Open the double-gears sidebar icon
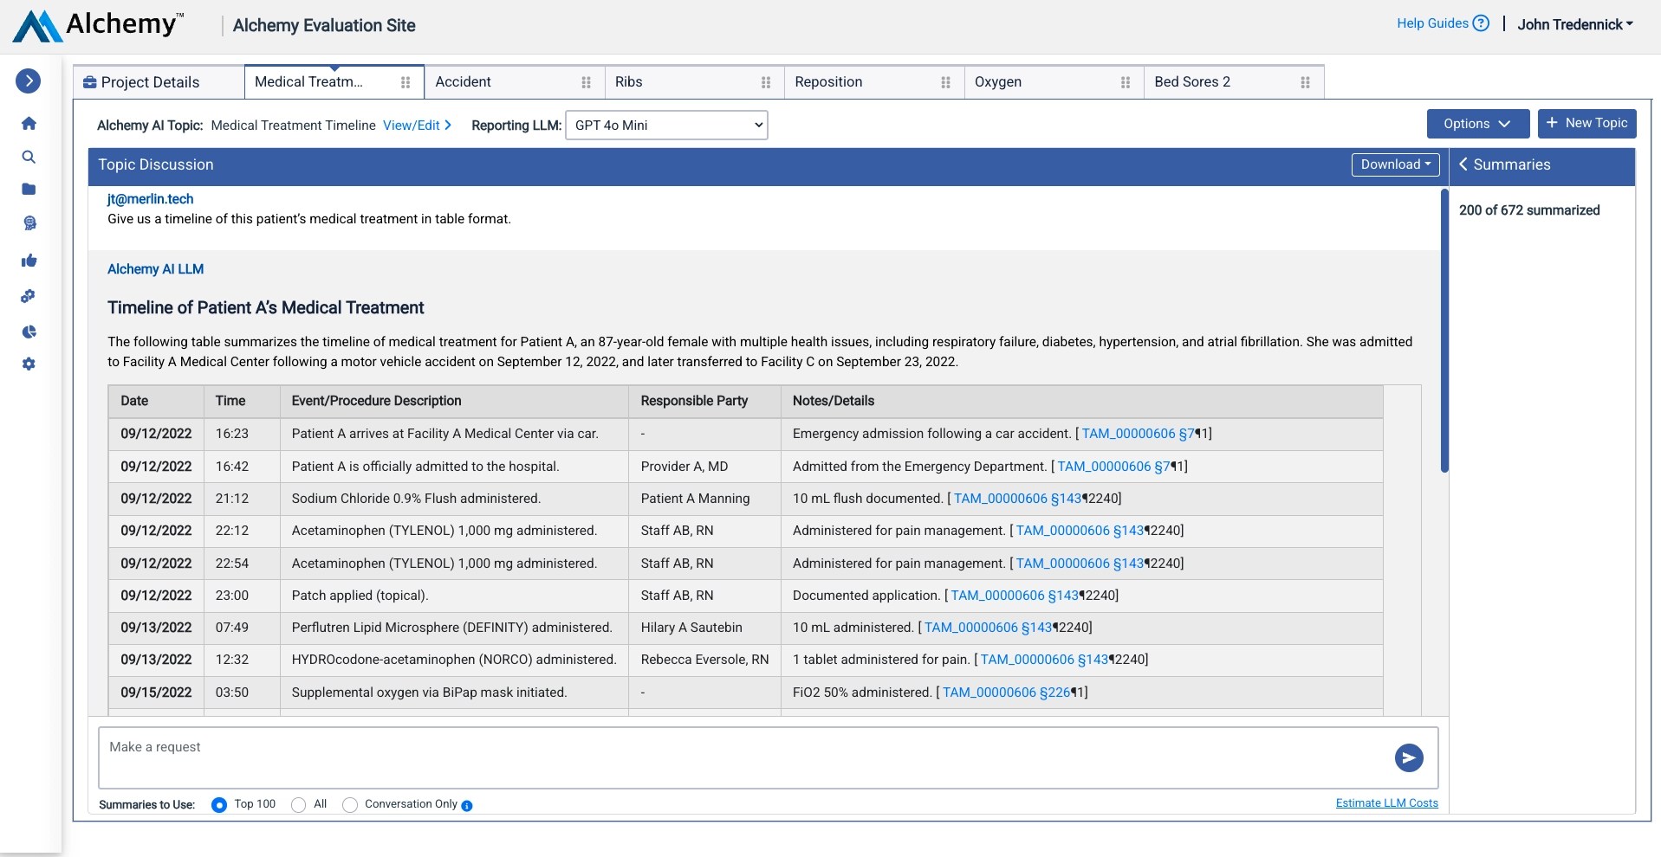Screen dimensions: 1661x857 [29, 296]
